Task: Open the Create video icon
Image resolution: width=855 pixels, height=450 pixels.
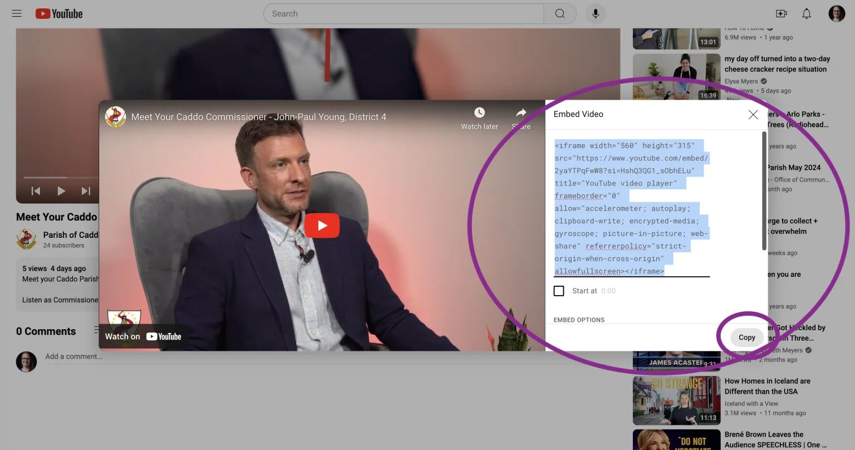Action: pyautogui.click(x=782, y=14)
